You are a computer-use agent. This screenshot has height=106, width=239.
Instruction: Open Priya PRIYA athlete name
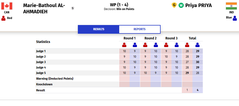point(198,5)
